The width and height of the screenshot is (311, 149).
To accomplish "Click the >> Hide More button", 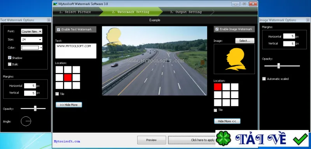I will coord(69,105).
